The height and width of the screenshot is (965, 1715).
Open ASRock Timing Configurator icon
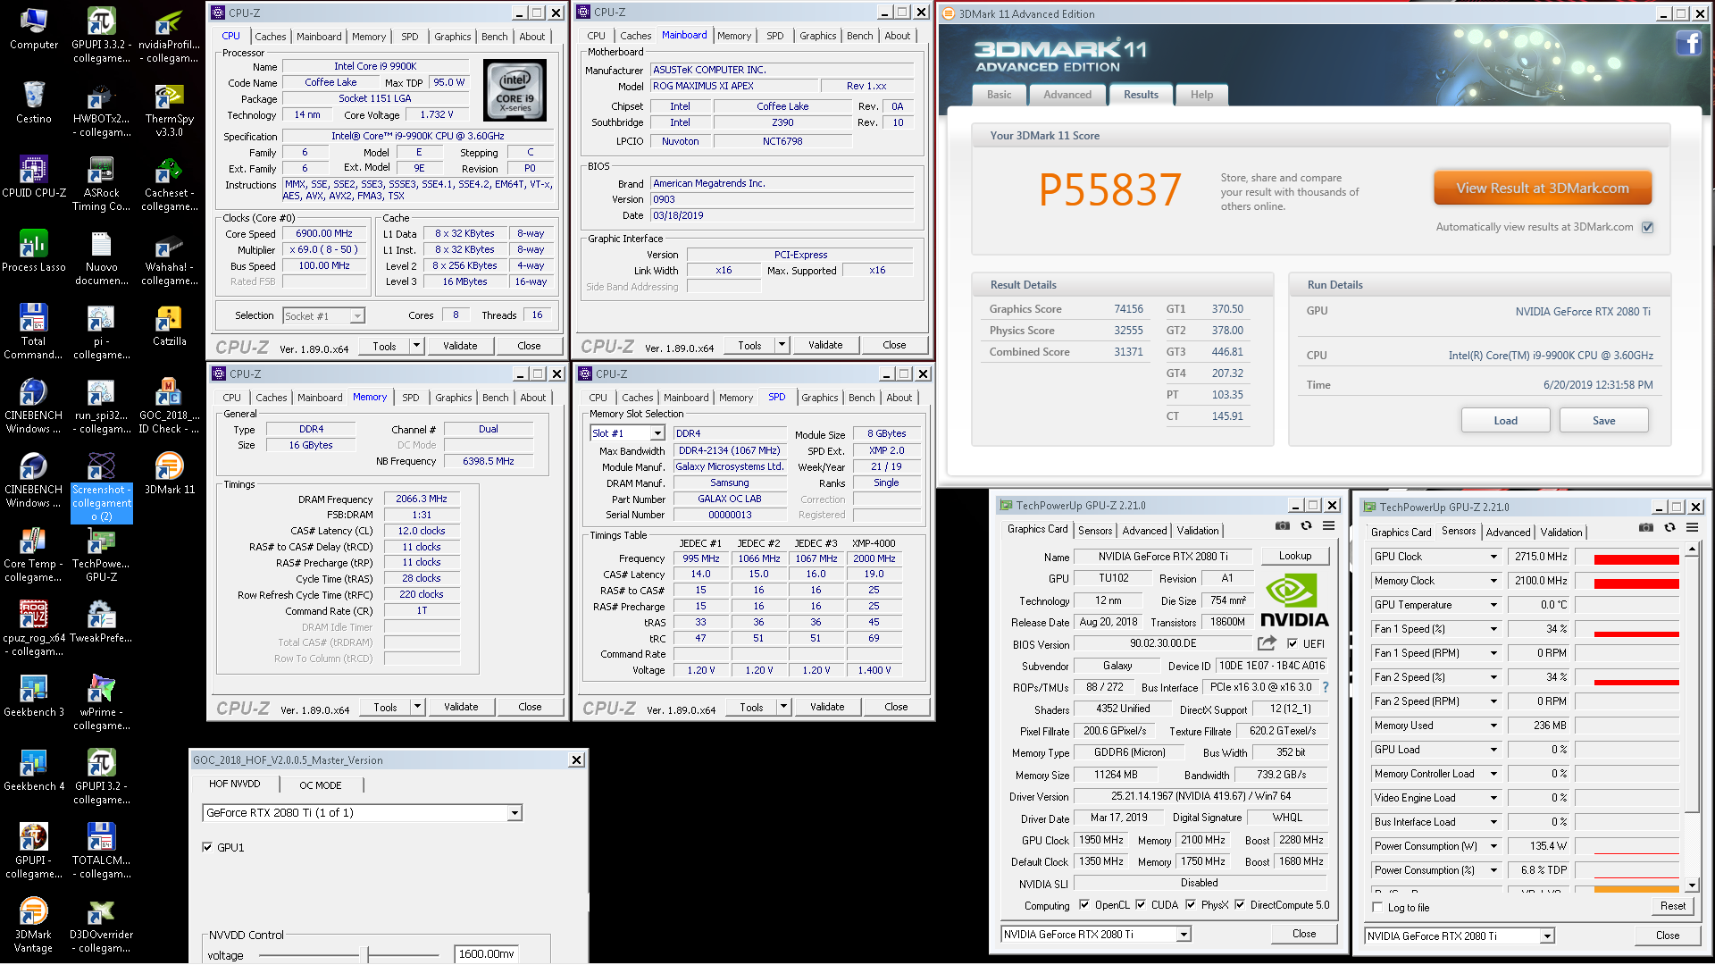point(101,184)
